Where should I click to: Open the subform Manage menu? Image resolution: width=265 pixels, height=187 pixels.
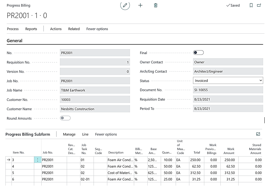(x=69, y=134)
